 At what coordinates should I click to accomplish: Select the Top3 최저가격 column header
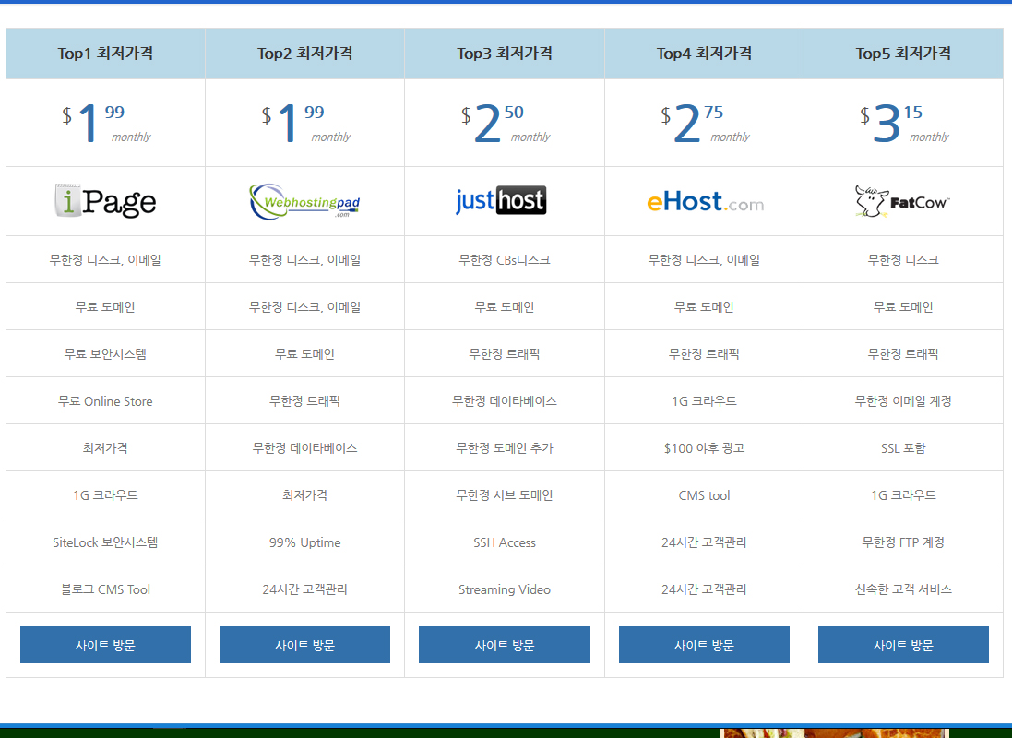[x=504, y=54]
